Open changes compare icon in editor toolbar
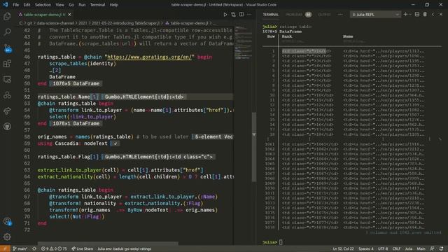 click(233, 14)
